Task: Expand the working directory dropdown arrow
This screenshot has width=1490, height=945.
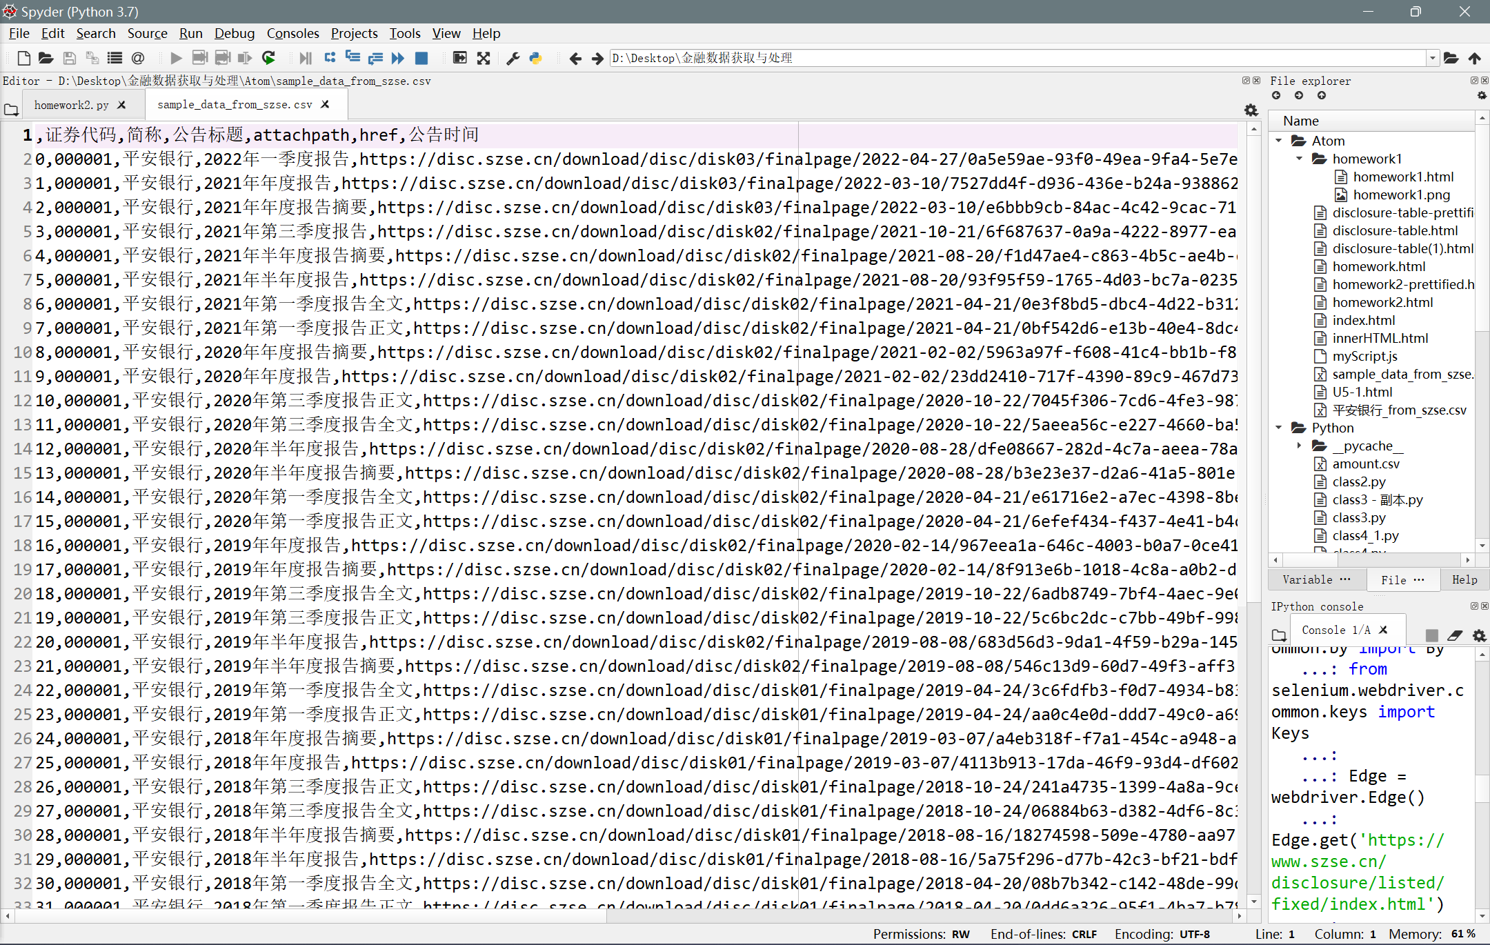Action: [1433, 59]
